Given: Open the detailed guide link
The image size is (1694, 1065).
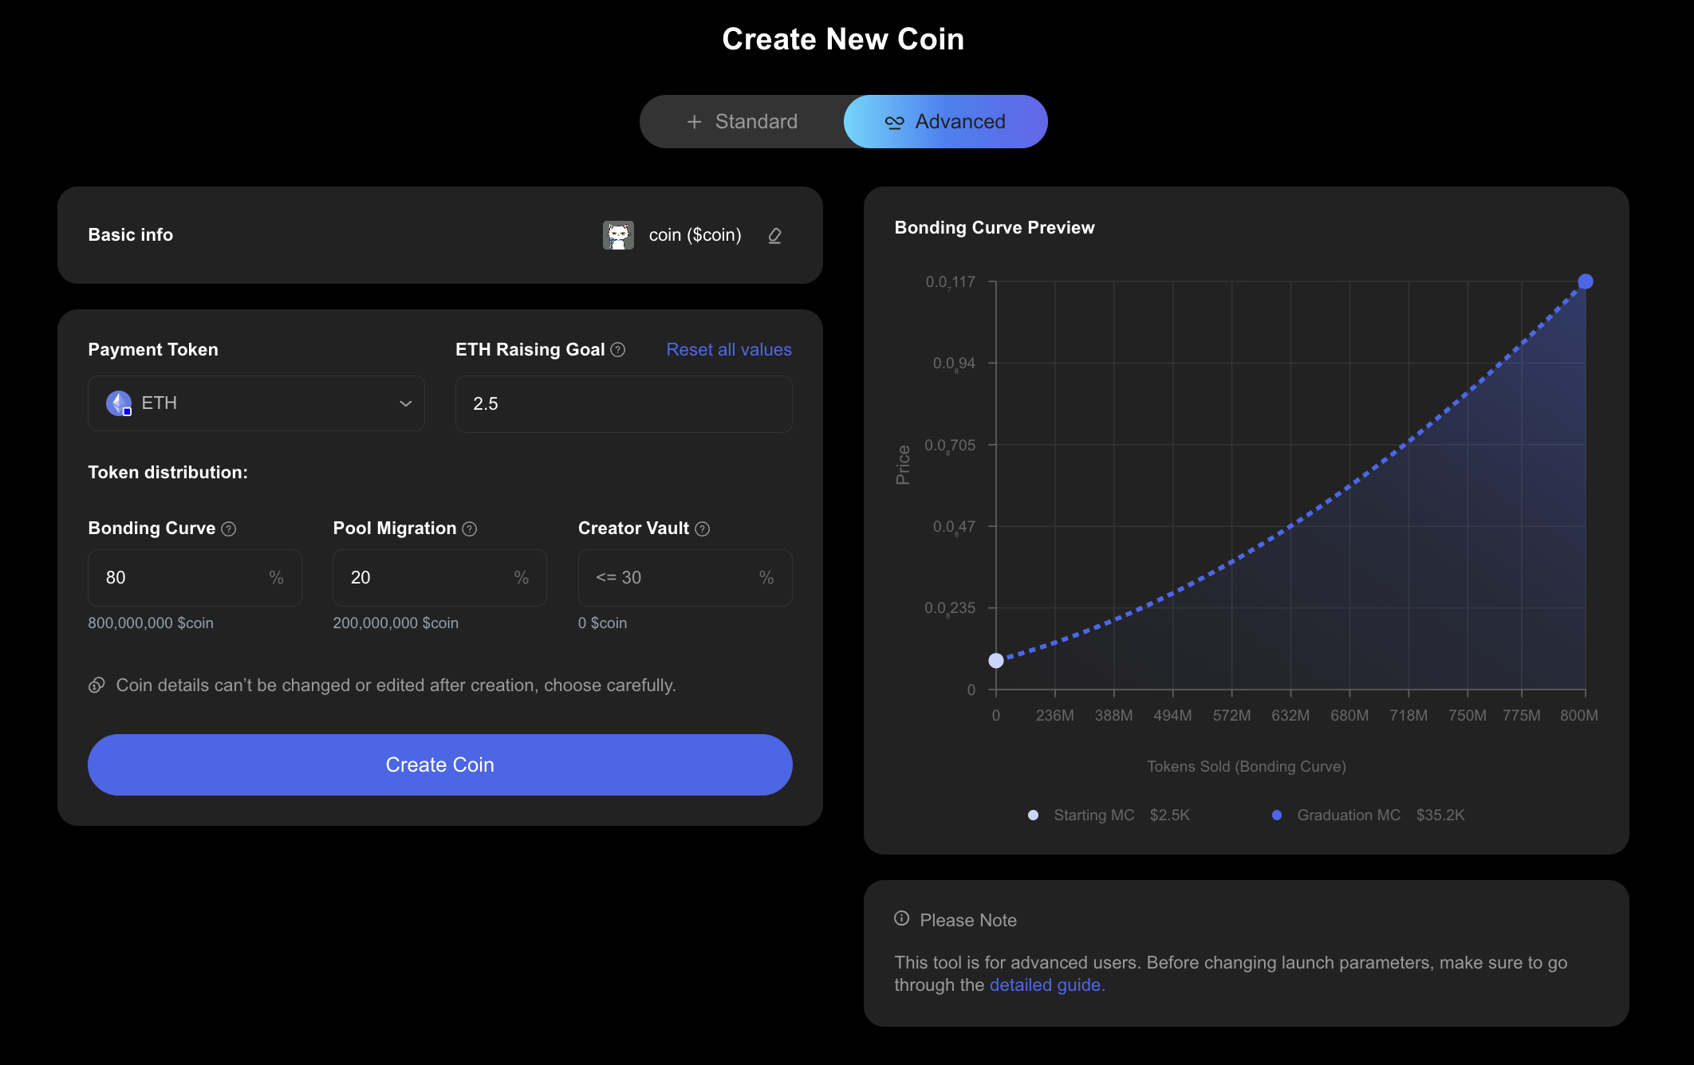Looking at the screenshot, I should pos(1047,985).
